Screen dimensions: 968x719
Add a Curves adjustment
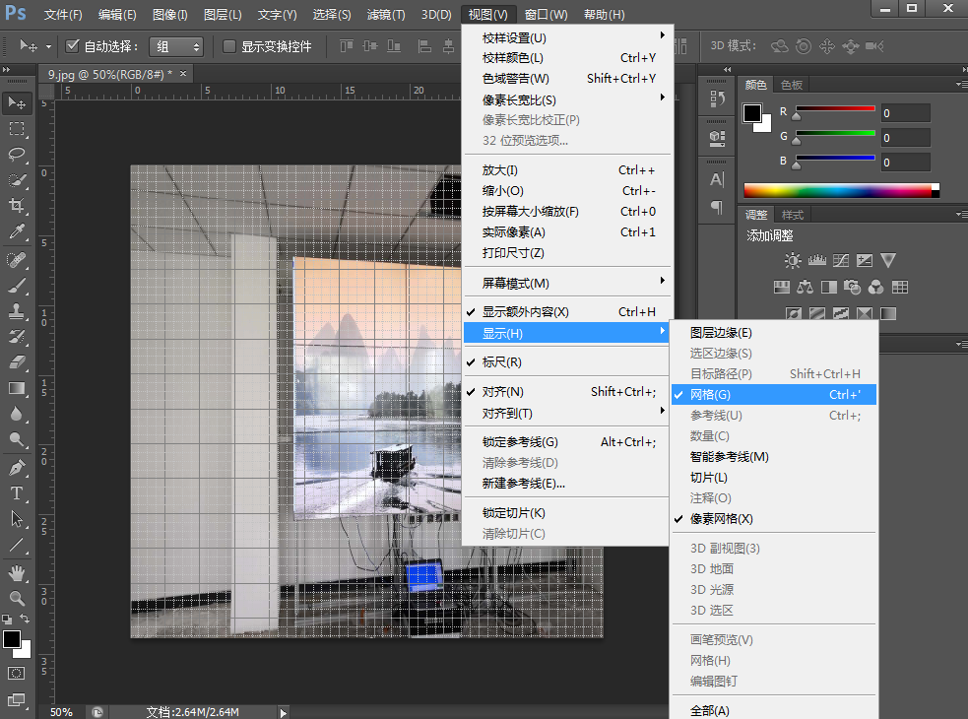840,260
